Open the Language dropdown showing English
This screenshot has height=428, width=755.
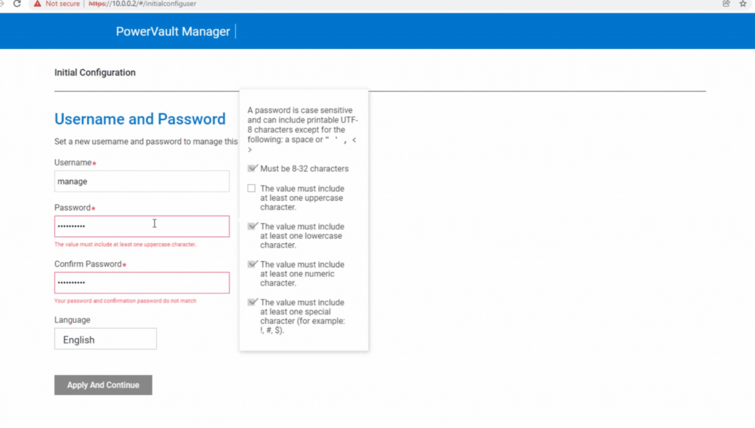coord(105,339)
